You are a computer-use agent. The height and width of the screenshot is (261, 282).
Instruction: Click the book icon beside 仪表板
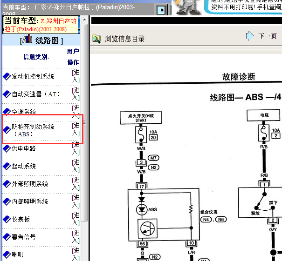[x=7, y=219]
